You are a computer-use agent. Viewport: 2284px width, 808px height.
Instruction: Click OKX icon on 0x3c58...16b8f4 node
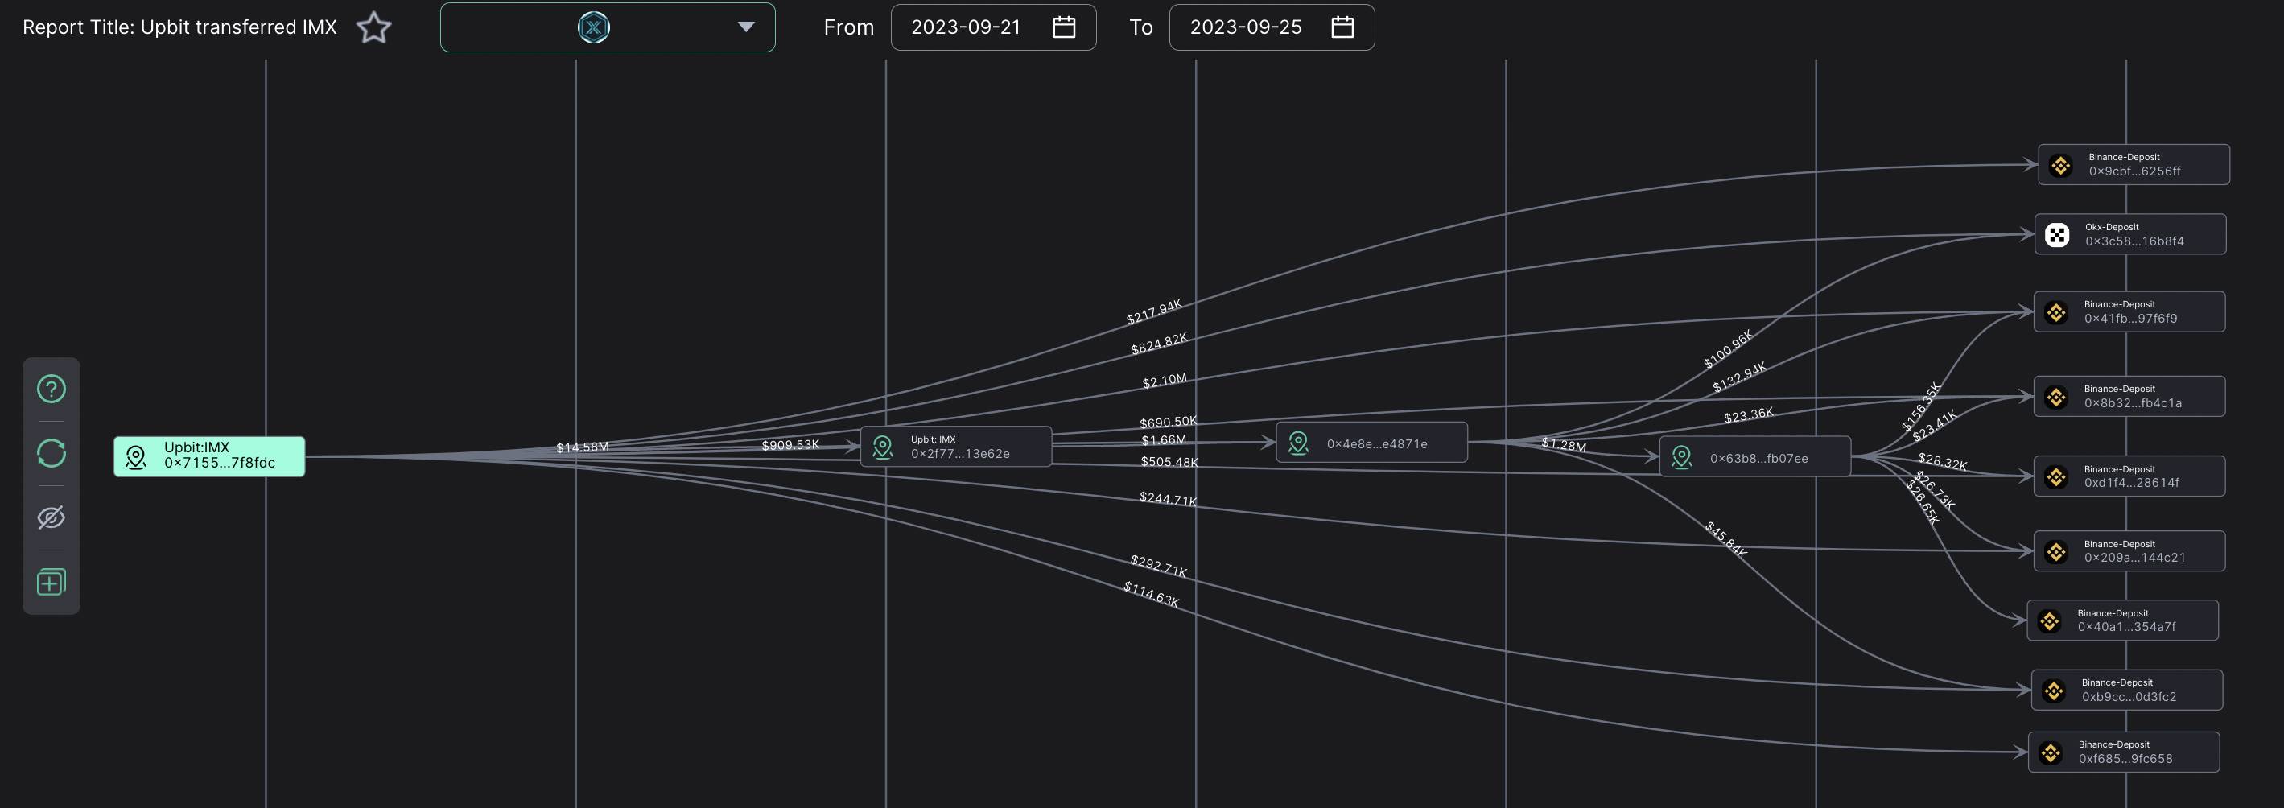tap(2057, 235)
